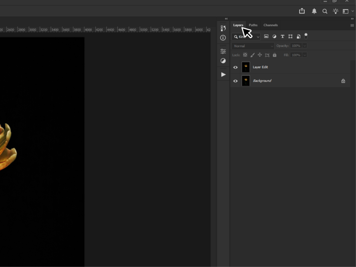Open the Opacity dropdown
This screenshot has height=267, width=356.
(305, 46)
